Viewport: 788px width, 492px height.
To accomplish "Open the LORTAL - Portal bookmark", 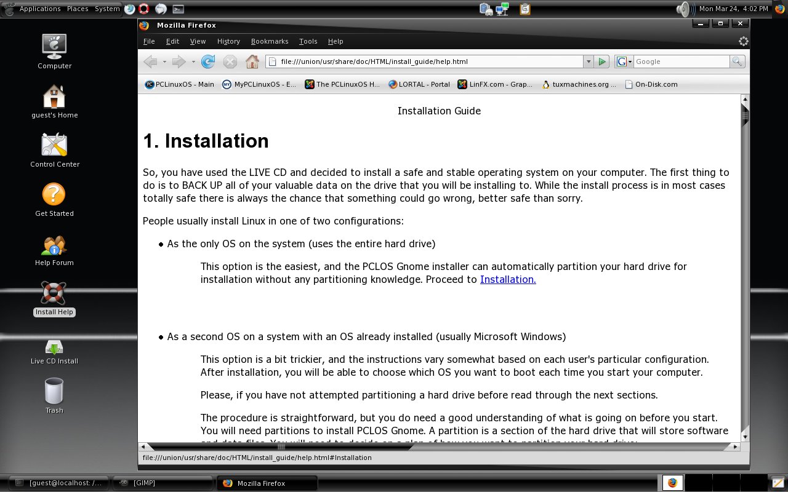I will coord(419,84).
